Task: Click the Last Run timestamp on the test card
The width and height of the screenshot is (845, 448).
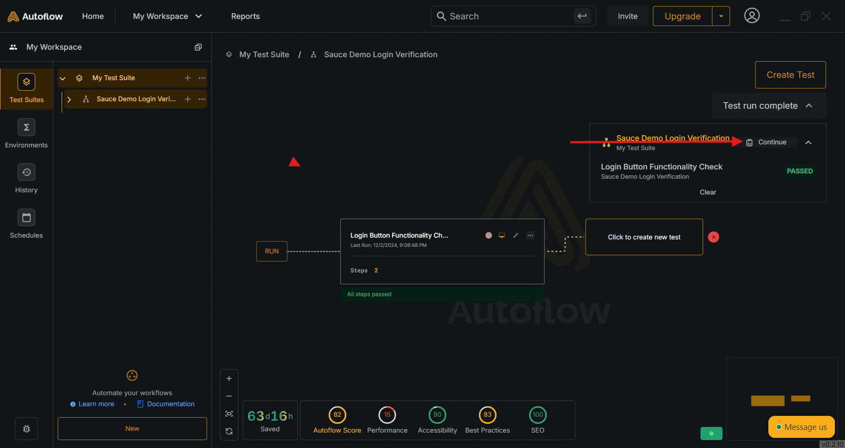Action: click(388, 245)
